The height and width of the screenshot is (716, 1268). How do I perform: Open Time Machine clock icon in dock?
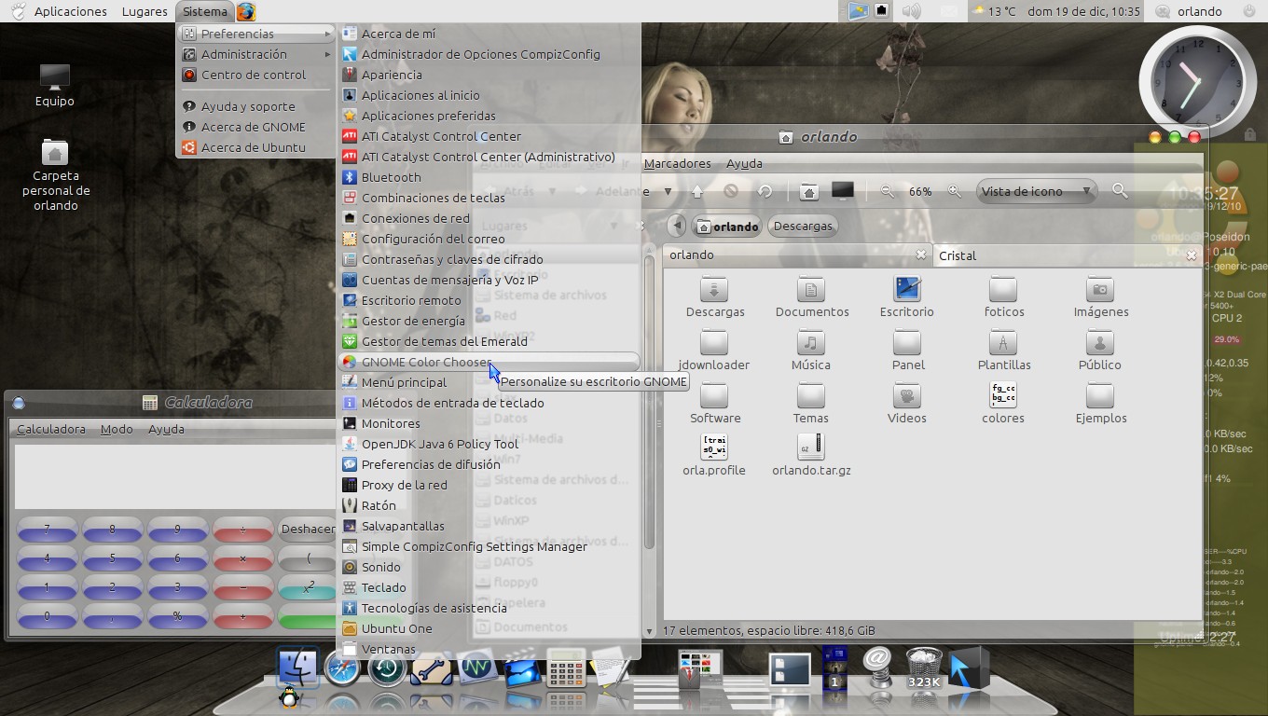(386, 669)
